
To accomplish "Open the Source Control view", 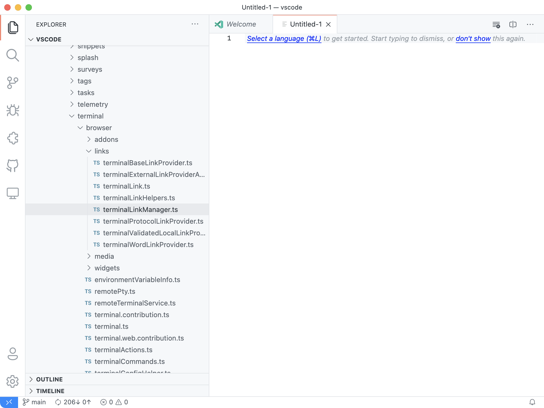I will pos(12,83).
